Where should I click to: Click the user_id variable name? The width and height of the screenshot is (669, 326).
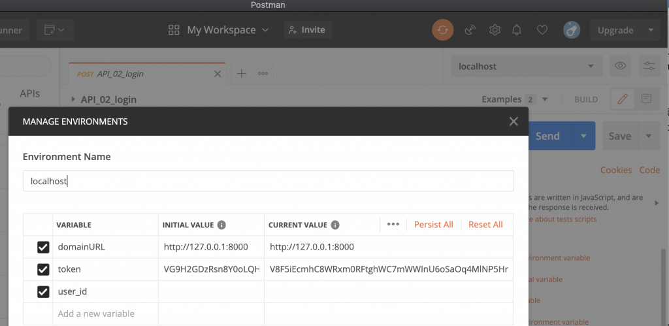(73, 292)
